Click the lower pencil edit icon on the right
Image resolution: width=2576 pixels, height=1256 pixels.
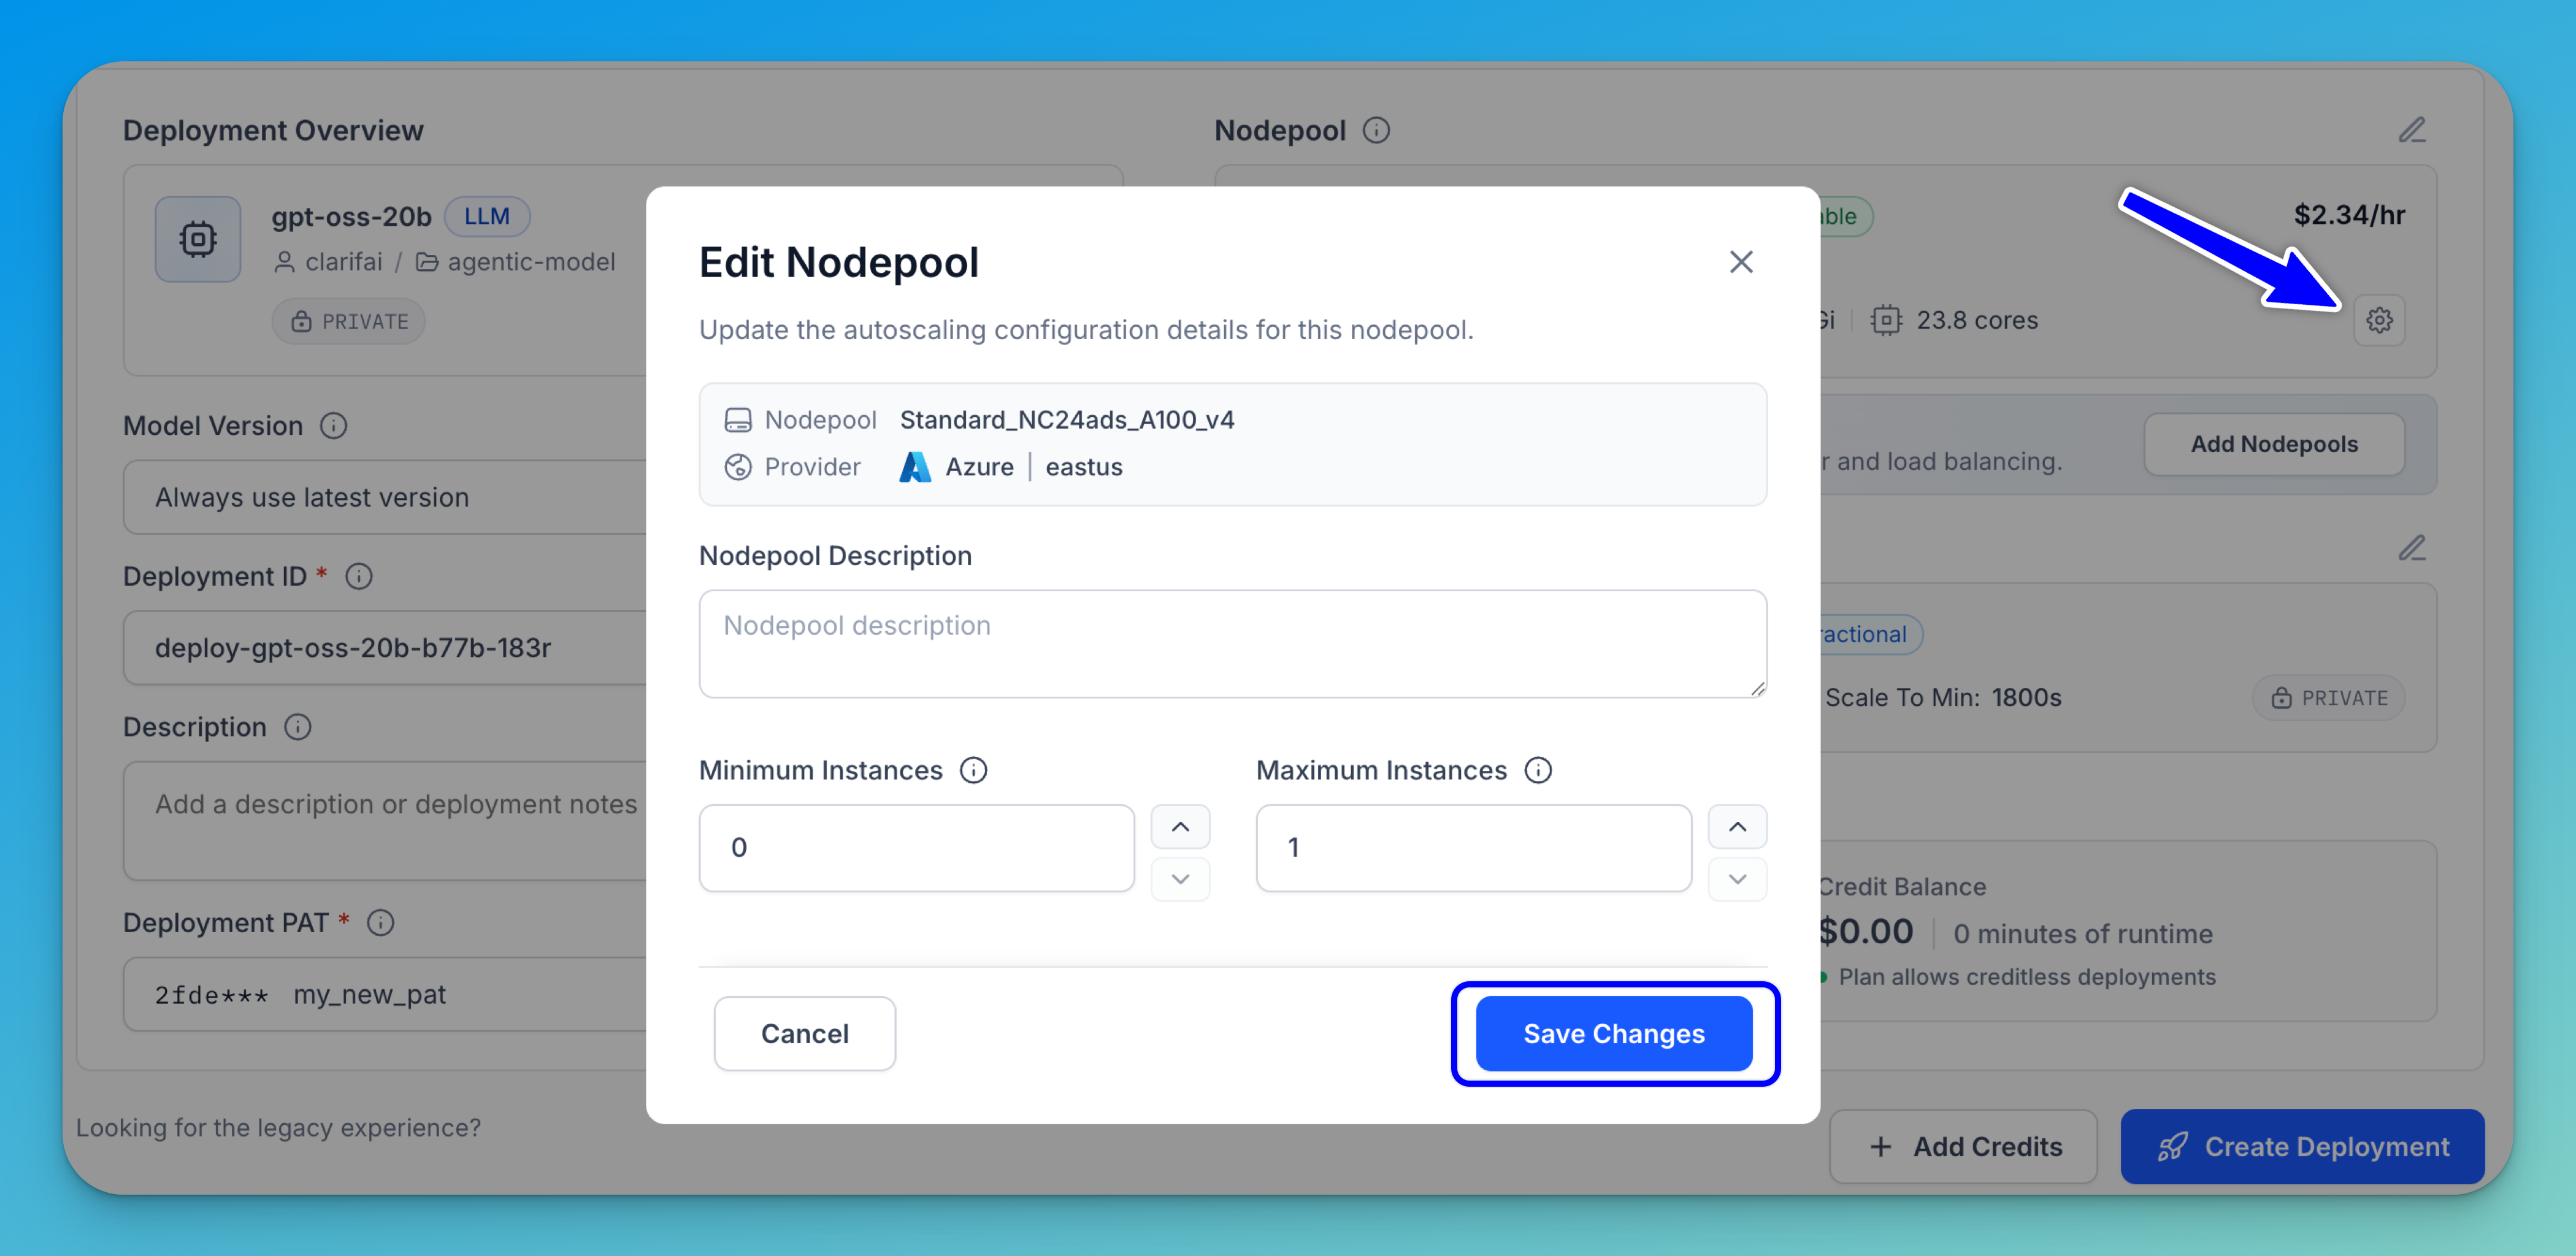2411,548
